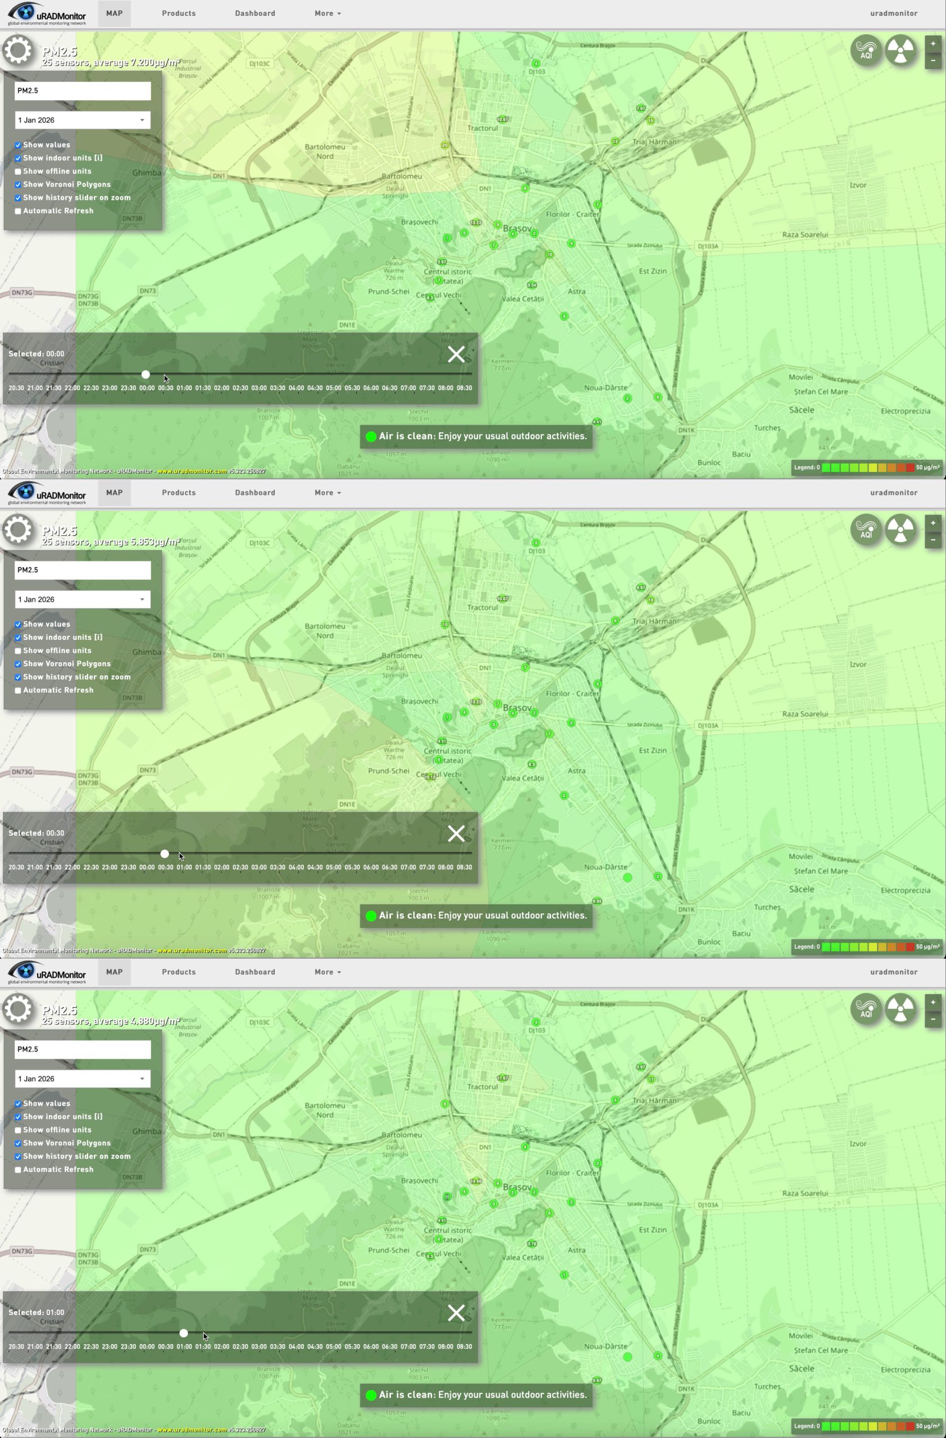Open Dashboard in the middle navigation bar

pyautogui.click(x=255, y=493)
